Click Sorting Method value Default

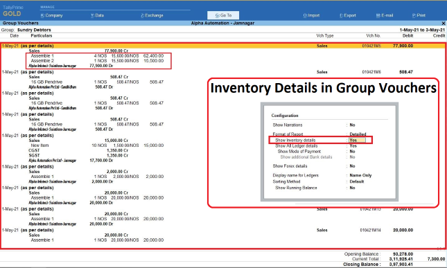tap(357, 181)
